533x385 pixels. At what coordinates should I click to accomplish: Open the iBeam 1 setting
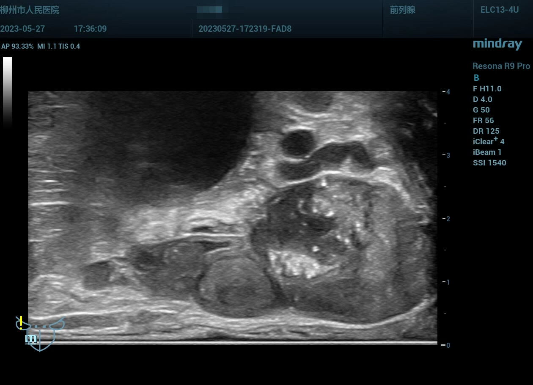tap(485, 152)
